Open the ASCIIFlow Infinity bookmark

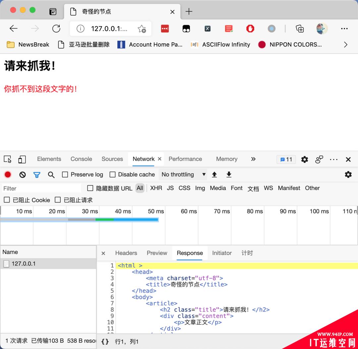(x=220, y=44)
